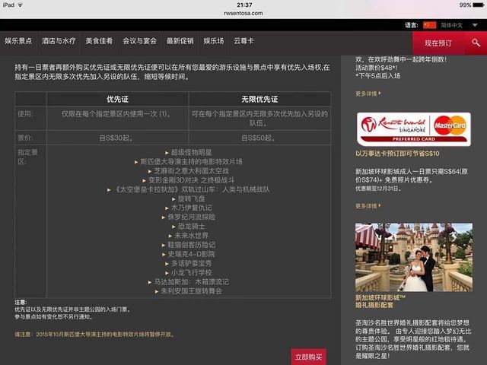Open the 会议与宴会 menu
The height and width of the screenshot is (365, 487).
click(x=139, y=40)
